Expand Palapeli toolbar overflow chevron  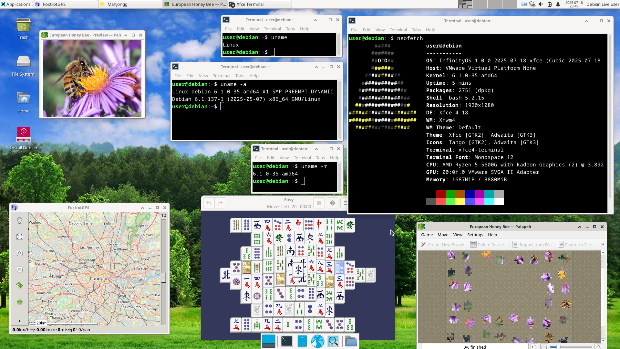click(x=603, y=244)
